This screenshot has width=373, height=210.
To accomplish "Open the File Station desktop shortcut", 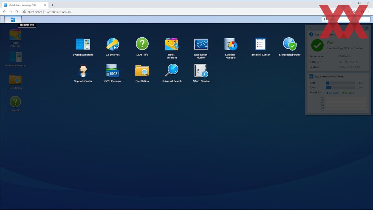I will point(15,82).
